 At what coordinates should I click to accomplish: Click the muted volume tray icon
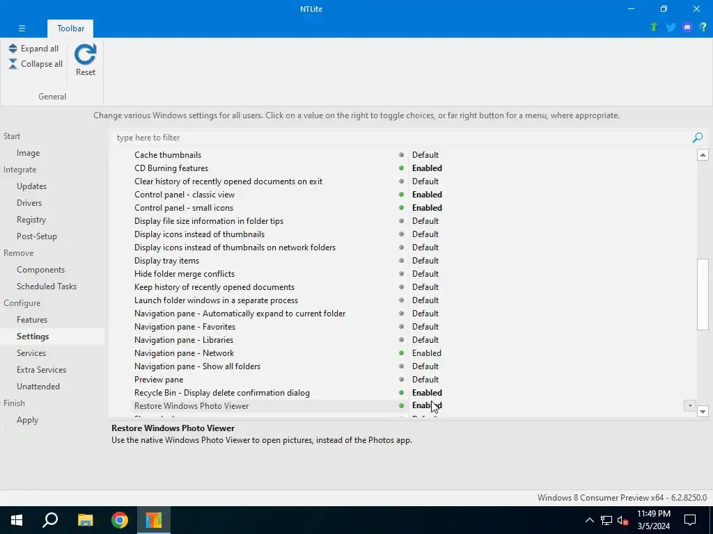pyautogui.click(x=622, y=520)
